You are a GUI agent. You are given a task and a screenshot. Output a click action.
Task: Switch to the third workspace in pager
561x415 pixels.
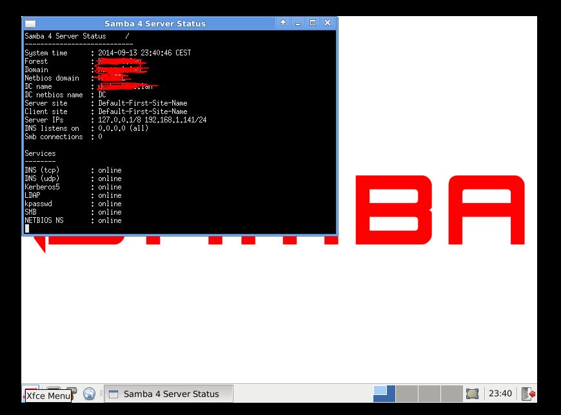[x=429, y=394]
